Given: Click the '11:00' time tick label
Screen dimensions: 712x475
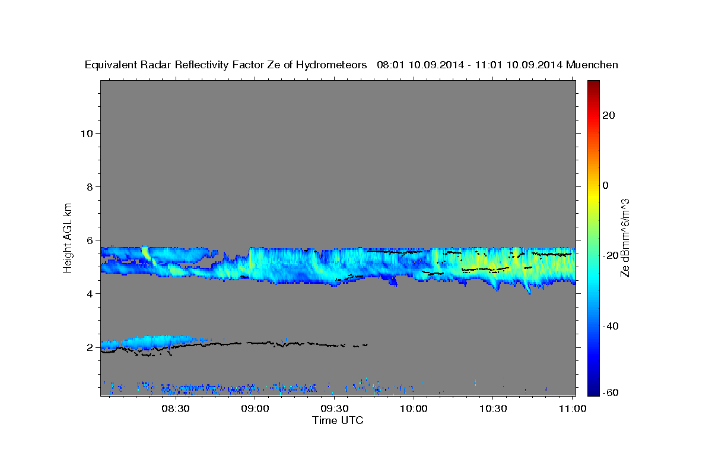Looking at the screenshot, I should point(572,409).
